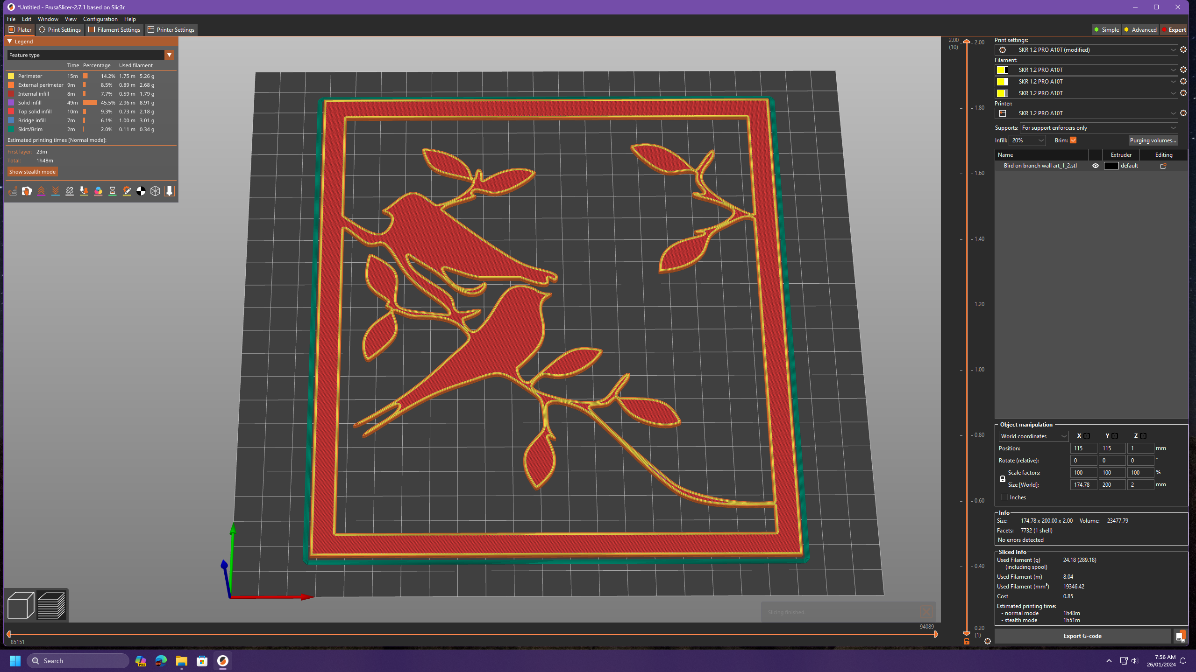Viewport: 1196px width, 672px height.
Task: Toggle seams visibility icon
Action: pos(70,191)
